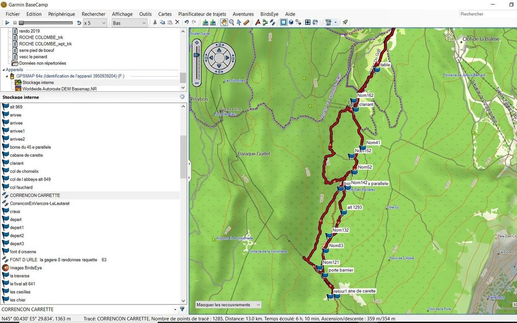Select the new waypoint flag tool
Image resolution: width=517 pixels, height=323 pixels.
[258, 23]
